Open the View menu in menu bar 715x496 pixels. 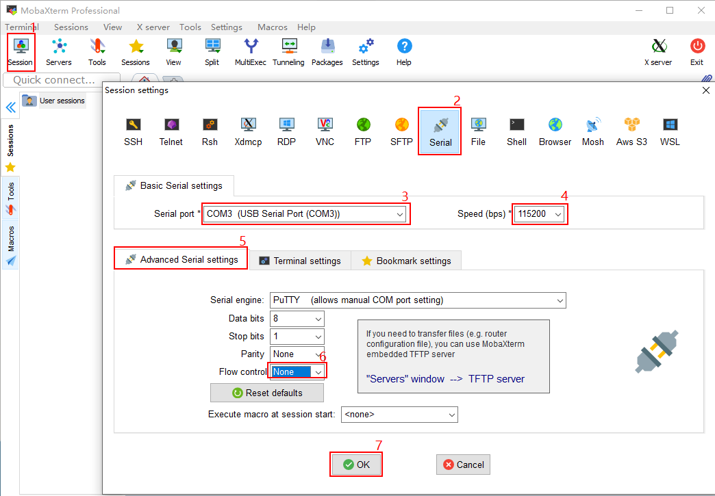point(112,27)
